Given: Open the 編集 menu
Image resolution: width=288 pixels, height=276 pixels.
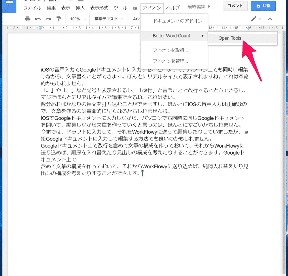Looking at the screenshot, I should (51, 8).
